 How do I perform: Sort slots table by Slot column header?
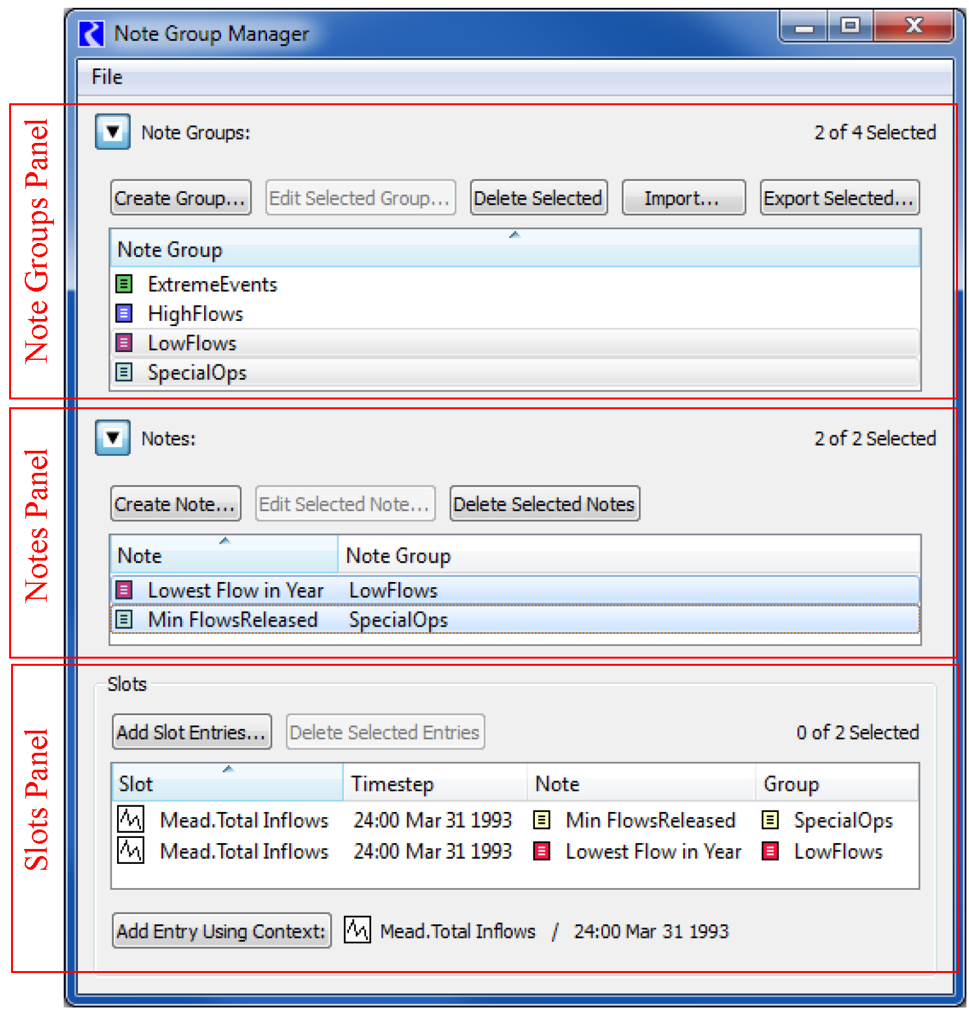click(x=227, y=783)
